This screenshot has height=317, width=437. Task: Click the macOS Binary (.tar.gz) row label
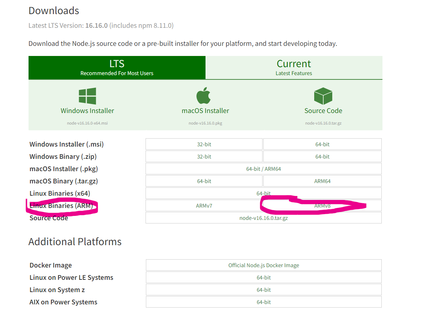click(x=64, y=181)
